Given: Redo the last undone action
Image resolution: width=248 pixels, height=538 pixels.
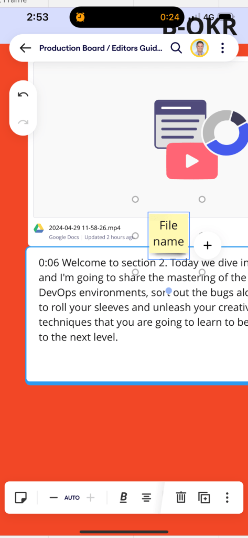Looking at the screenshot, I should pos(23,122).
